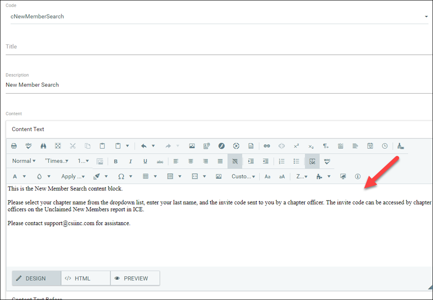The image size is (433, 300).
Task: Toggle bold formatting
Action: tap(115, 161)
